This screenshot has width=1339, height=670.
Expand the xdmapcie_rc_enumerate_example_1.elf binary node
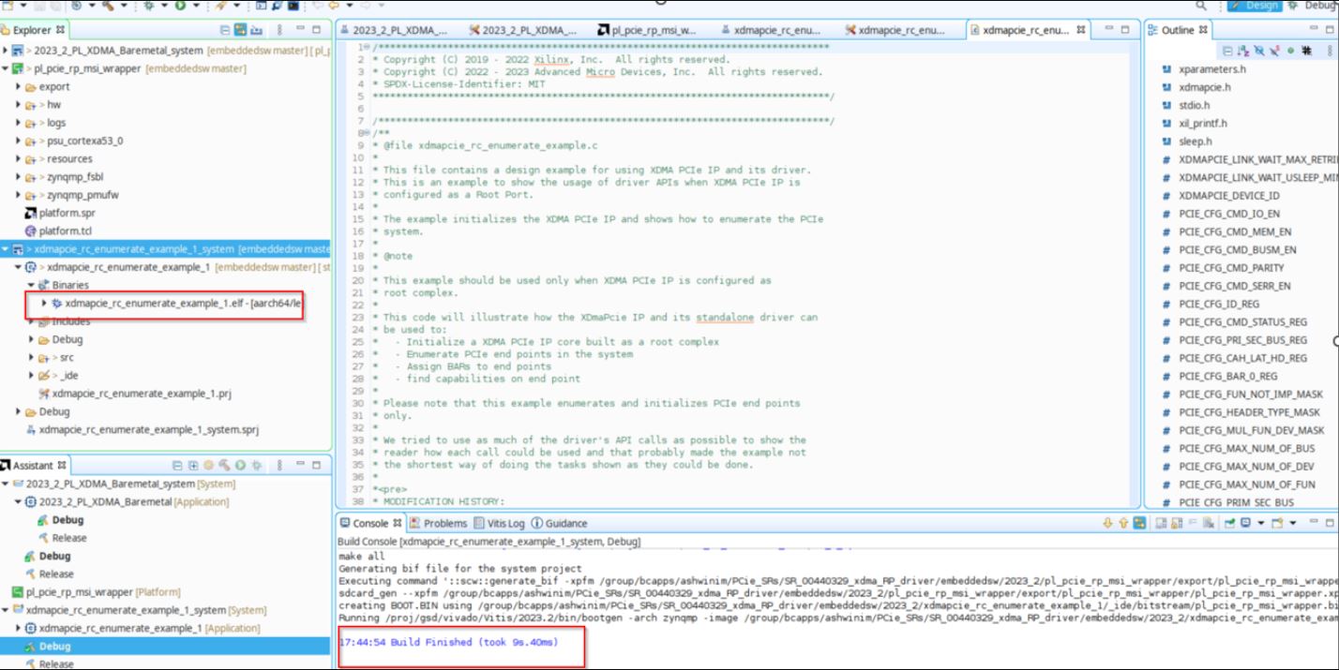pyautogui.click(x=44, y=304)
